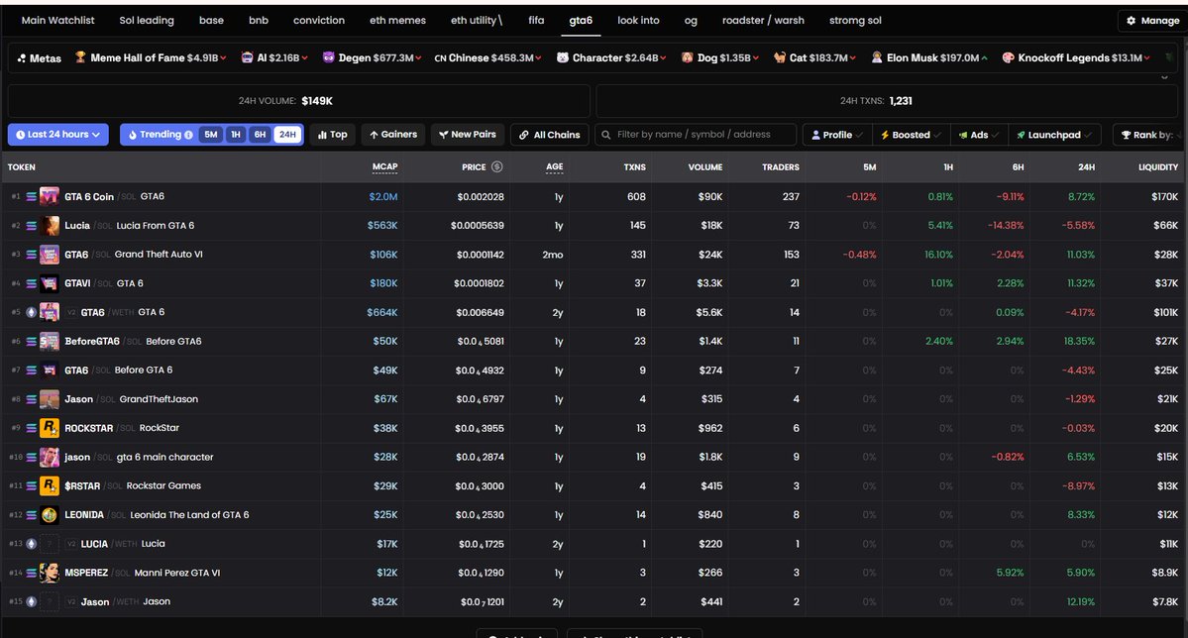The image size is (1188, 638).
Task: Switch to the stromg sol tab
Action: [855, 21]
